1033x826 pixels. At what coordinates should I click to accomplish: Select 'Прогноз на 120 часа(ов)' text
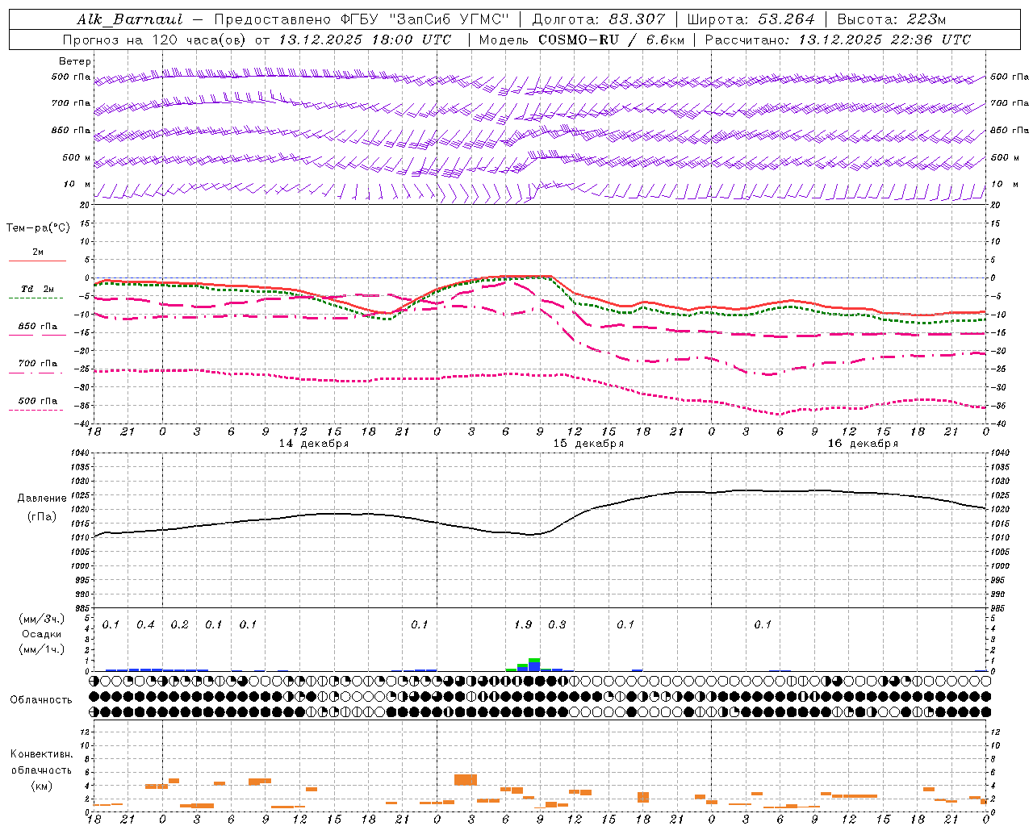click(156, 40)
